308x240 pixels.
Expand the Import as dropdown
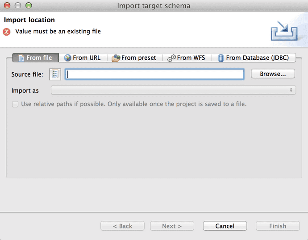click(x=173, y=90)
